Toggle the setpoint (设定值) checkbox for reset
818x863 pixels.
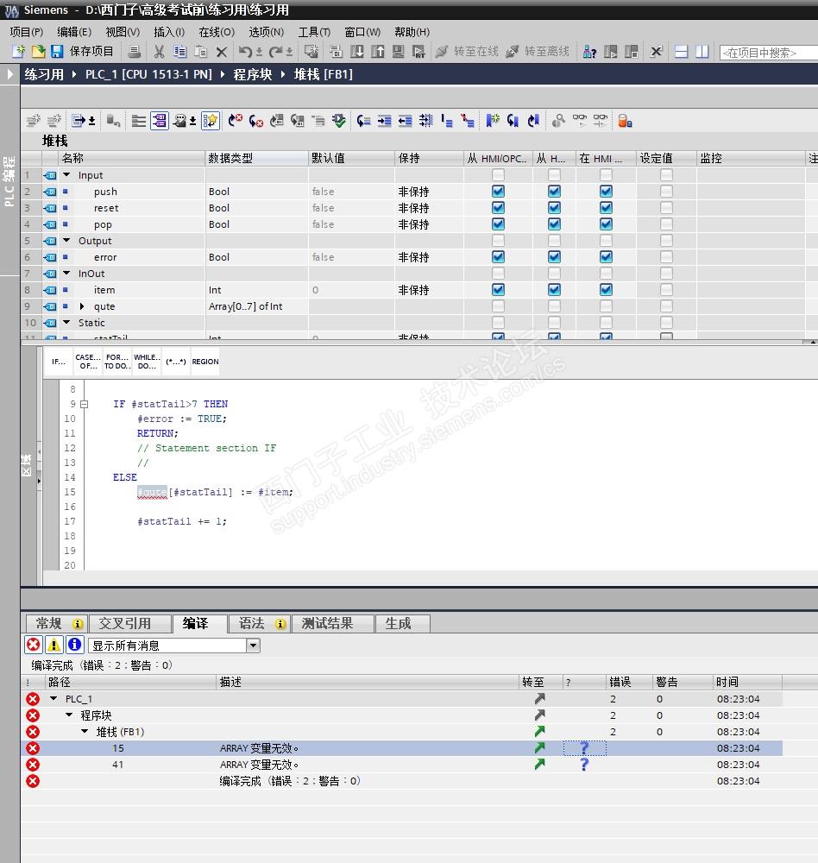[x=666, y=208]
